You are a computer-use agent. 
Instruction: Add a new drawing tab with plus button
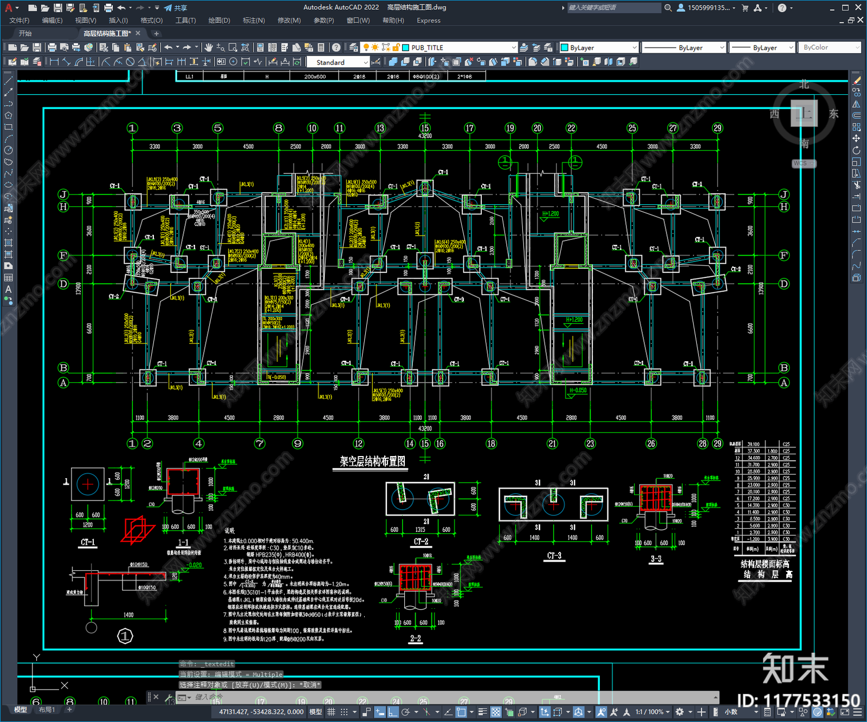click(157, 34)
